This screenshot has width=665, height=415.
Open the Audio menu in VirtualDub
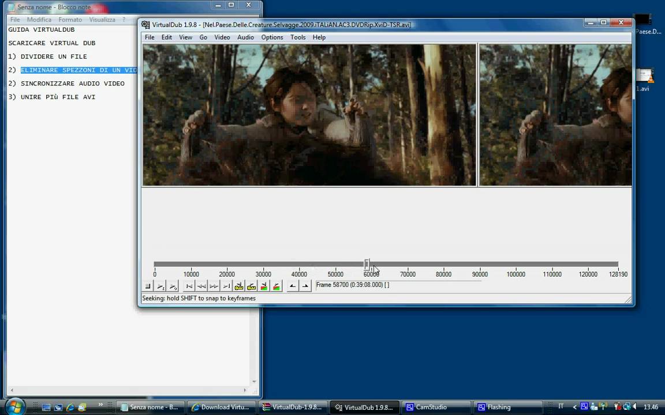click(x=245, y=37)
